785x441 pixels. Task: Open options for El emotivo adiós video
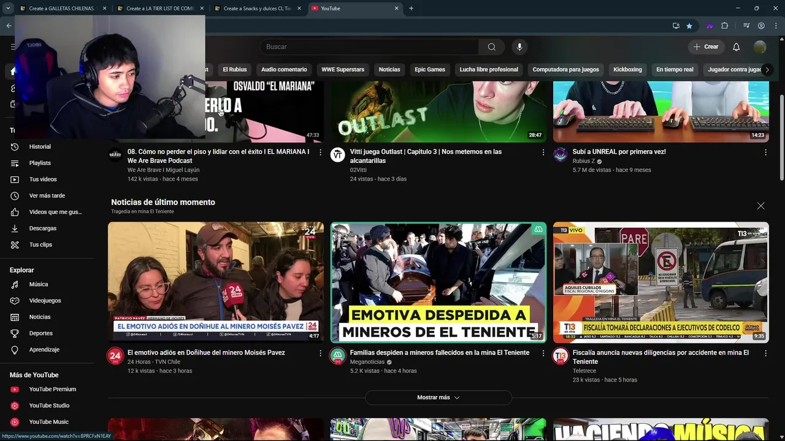[x=320, y=353]
